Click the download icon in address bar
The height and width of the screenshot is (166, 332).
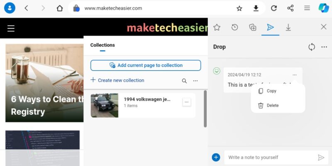[x=256, y=8]
